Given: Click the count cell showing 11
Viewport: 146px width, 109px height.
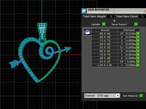Looking at the screenshot, I should [122, 48].
